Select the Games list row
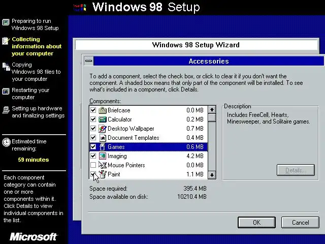The image size is (325, 244). [x=148, y=147]
